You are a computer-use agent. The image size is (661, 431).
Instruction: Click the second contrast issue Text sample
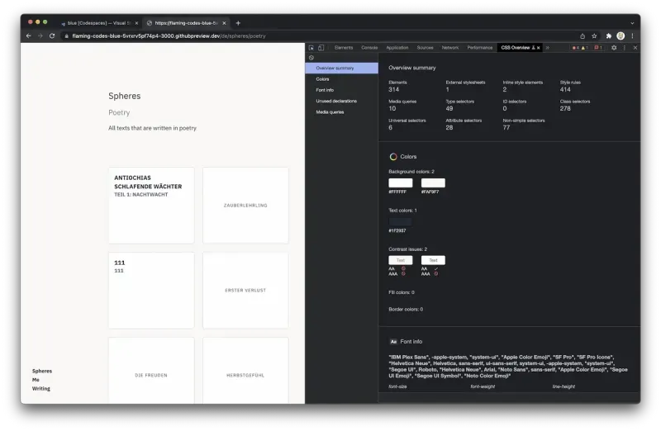(x=433, y=260)
